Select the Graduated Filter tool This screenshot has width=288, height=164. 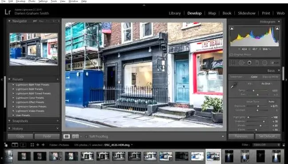257,63
